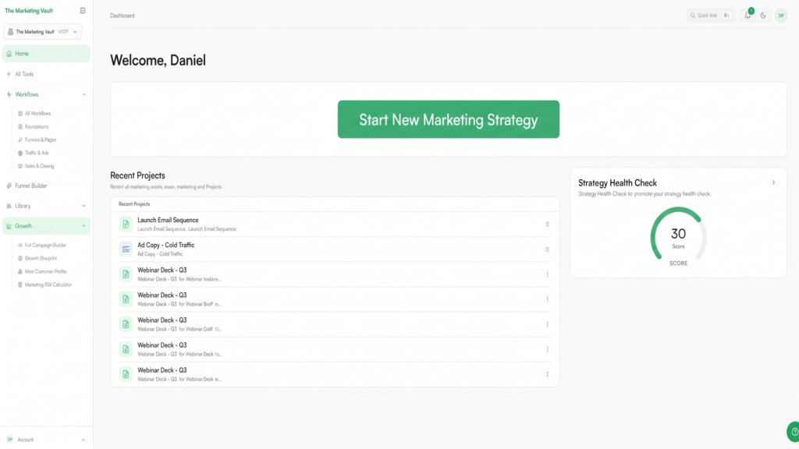Click the Start New Marketing Strategy button

[x=449, y=119]
